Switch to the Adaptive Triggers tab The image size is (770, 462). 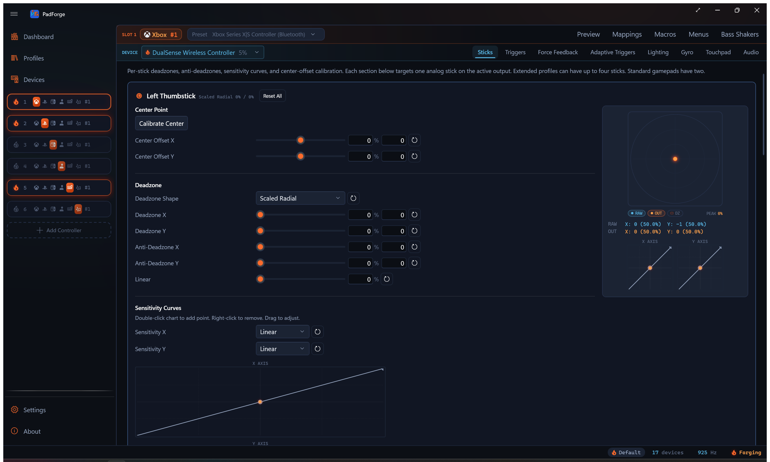[612, 52]
